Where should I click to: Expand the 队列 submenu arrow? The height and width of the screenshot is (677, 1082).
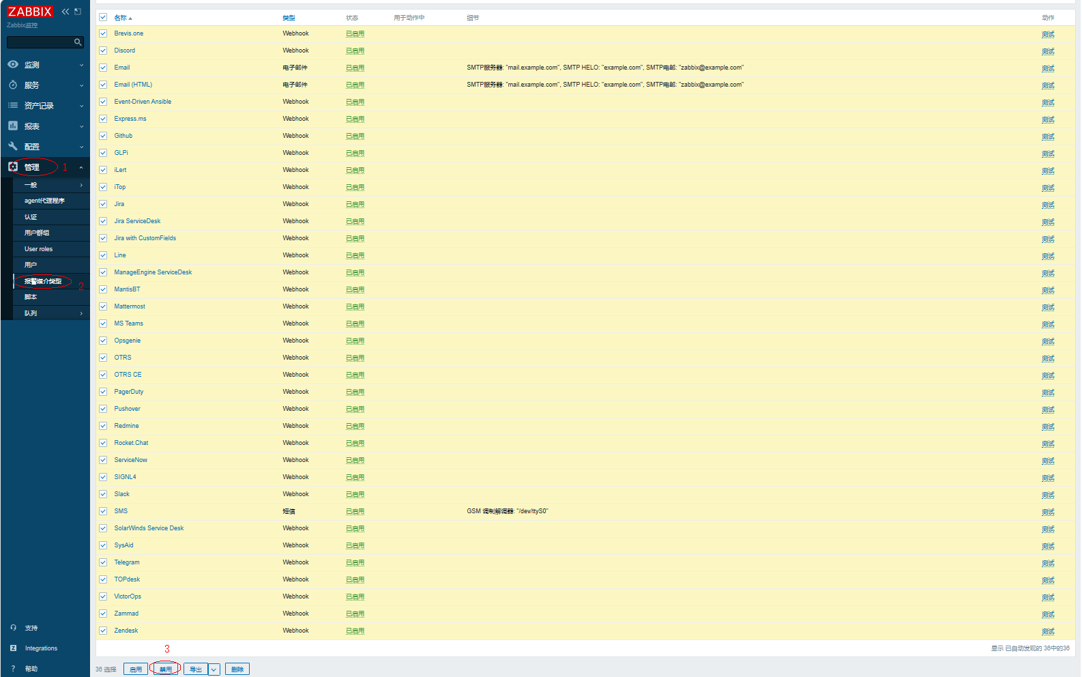[x=81, y=313]
